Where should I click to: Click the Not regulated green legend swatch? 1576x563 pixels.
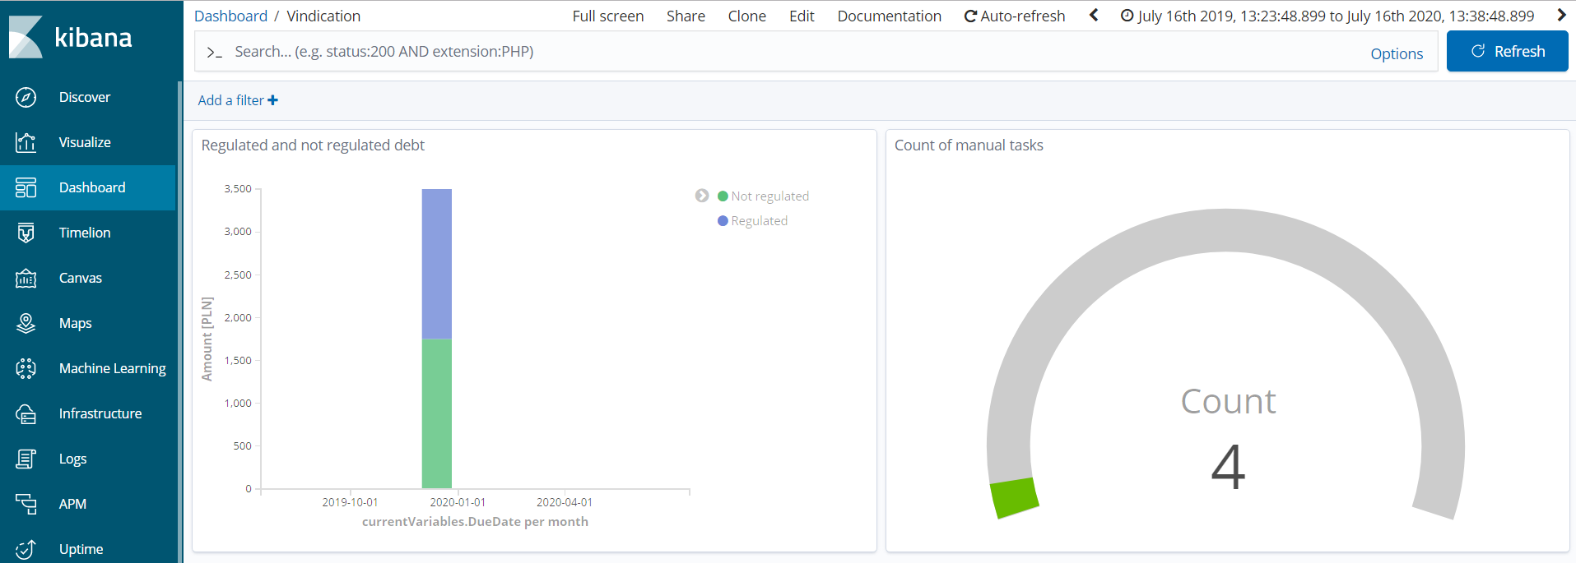pos(723,196)
